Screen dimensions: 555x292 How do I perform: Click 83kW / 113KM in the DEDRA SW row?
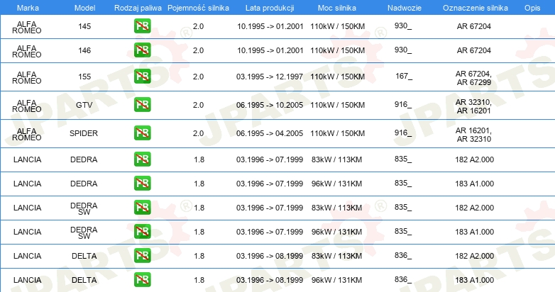(x=336, y=208)
